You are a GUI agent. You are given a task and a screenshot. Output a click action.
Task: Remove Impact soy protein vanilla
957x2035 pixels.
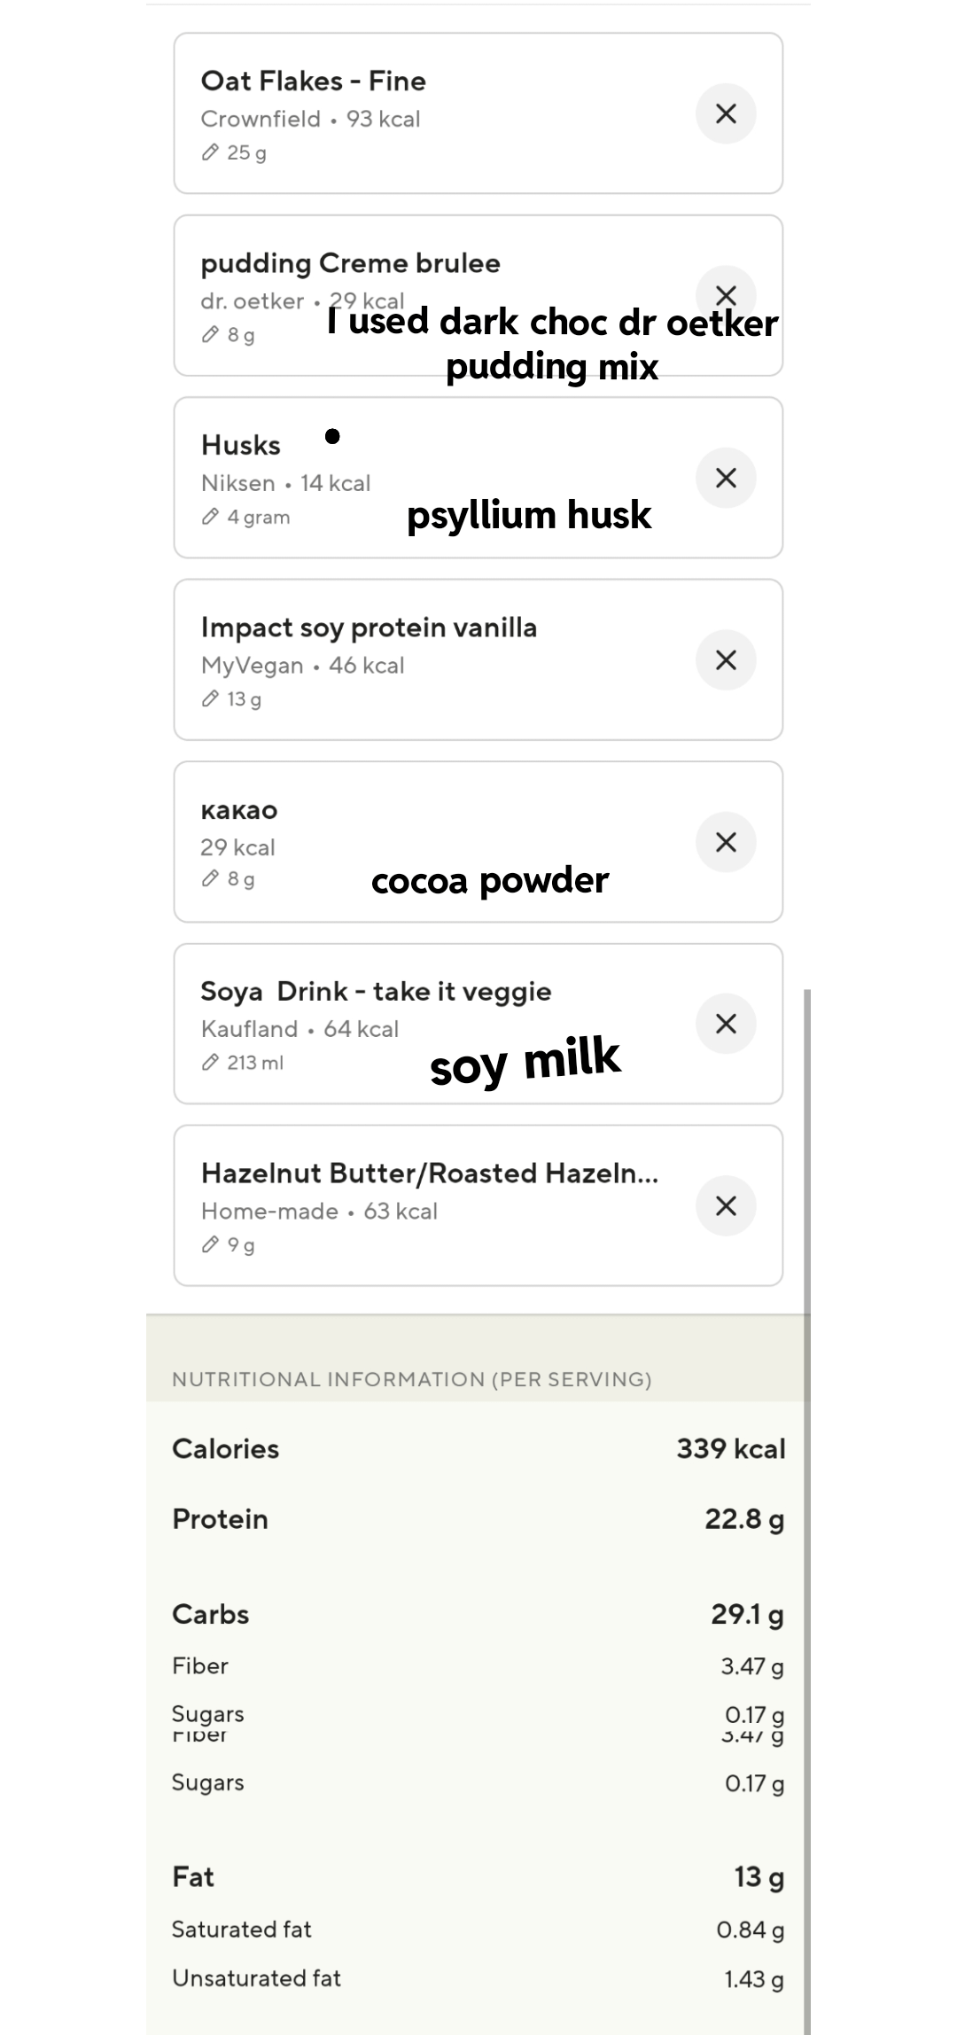[x=726, y=659]
